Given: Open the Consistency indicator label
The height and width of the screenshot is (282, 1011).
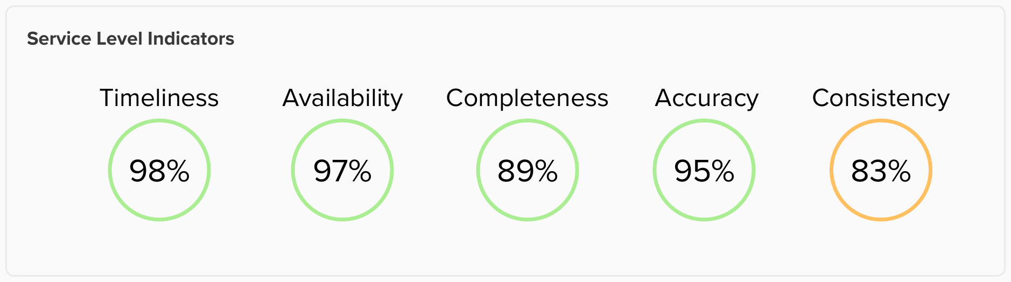Looking at the screenshot, I should [881, 98].
